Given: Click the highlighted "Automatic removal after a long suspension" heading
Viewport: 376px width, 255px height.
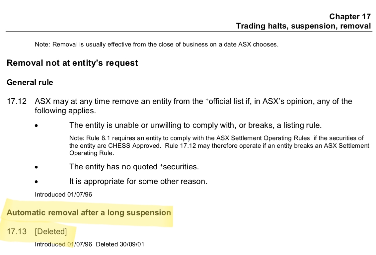Looking at the screenshot, I should tap(89, 212).
